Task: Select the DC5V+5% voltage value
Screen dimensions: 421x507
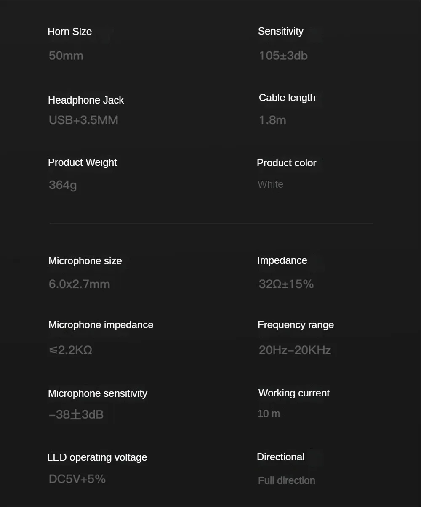Action: tap(77, 479)
